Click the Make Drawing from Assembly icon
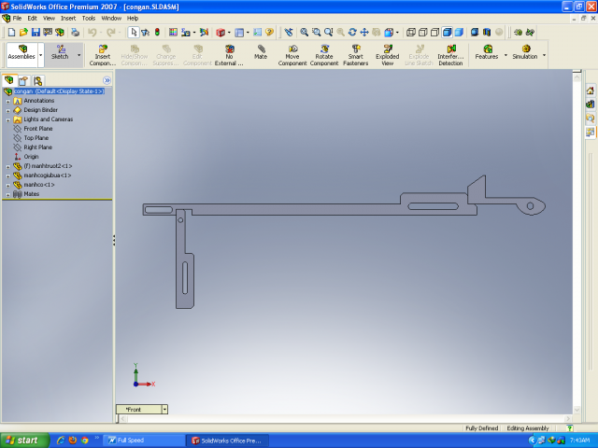 pyautogui.click(x=48, y=33)
